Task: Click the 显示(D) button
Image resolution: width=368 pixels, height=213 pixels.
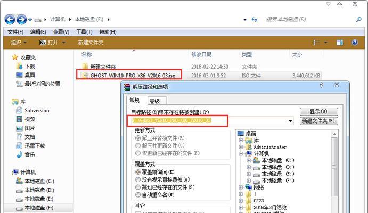Action: 318,111
